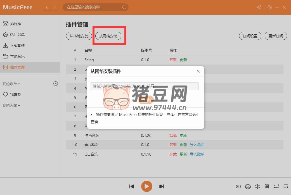The width and height of the screenshot is (291, 195).
Task: Uninstall the 洗马音频 plugin
Action: pos(173,135)
